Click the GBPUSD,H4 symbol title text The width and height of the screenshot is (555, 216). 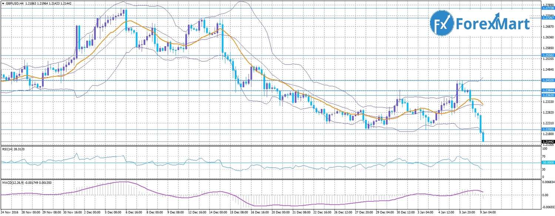[14, 4]
